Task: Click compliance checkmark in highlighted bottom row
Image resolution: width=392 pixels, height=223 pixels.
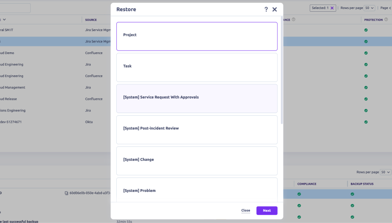Action: (299, 194)
